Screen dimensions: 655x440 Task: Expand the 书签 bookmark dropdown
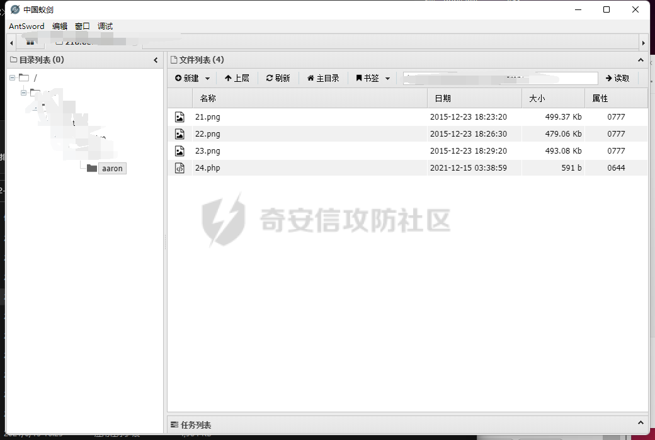point(387,78)
